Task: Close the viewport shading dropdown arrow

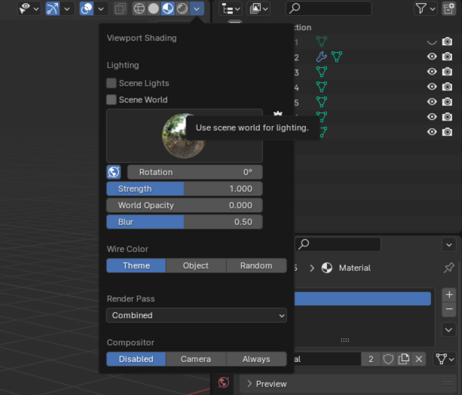Action: coord(197,8)
